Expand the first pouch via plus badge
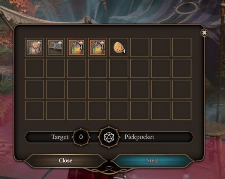The height and width of the screenshot is (179, 225). coord(81,43)
